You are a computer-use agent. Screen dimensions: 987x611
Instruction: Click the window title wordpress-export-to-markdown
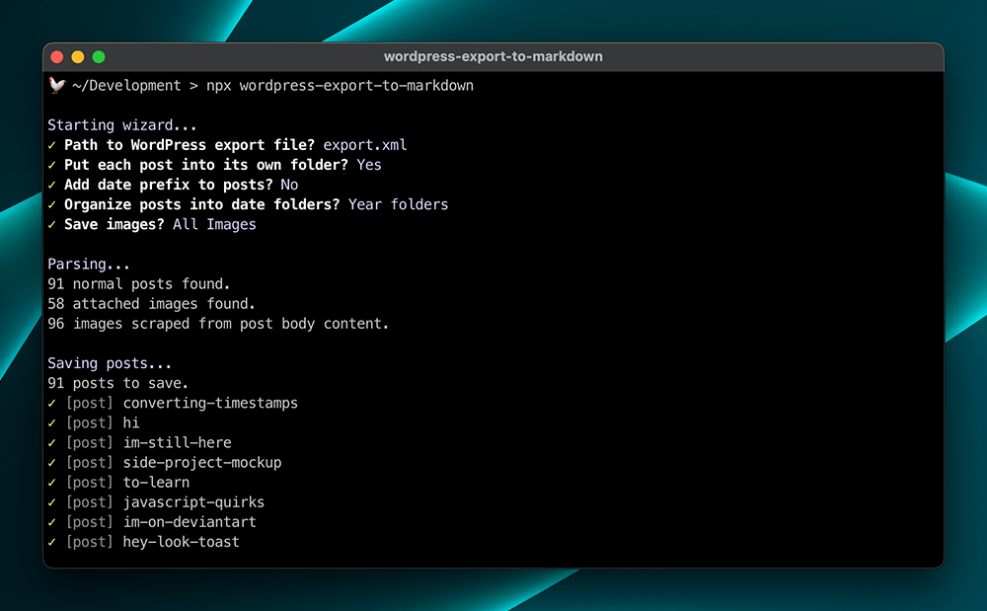click(x=493, y=56)
